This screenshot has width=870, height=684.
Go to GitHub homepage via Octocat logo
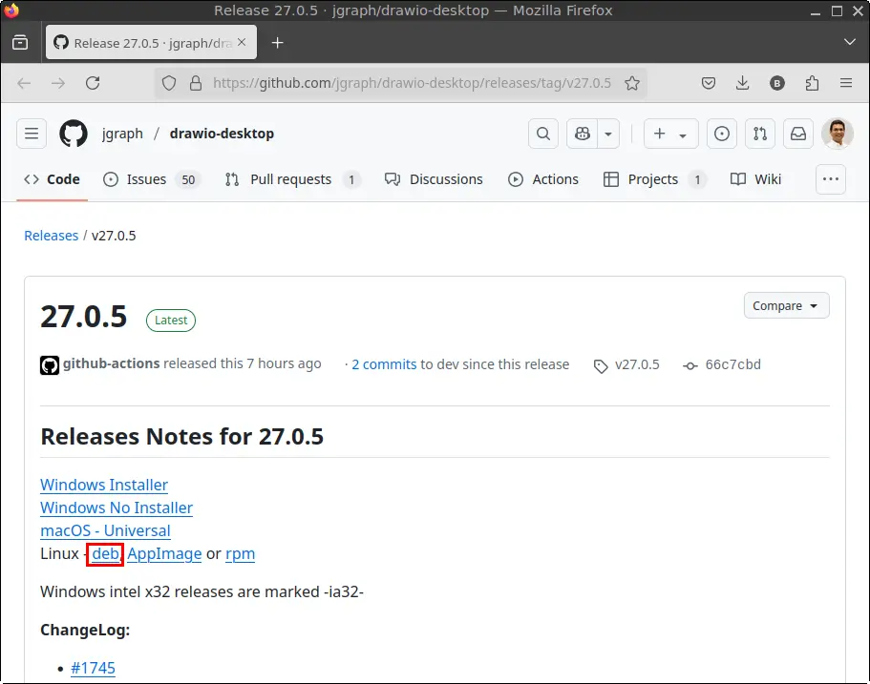74,134
